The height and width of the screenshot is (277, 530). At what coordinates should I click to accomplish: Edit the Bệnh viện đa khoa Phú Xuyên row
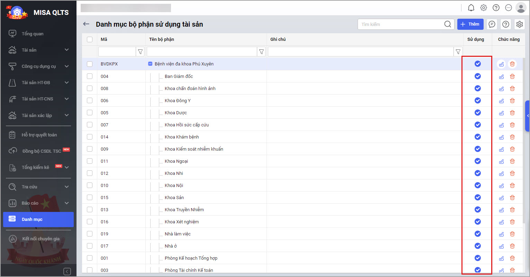point(501,64)
